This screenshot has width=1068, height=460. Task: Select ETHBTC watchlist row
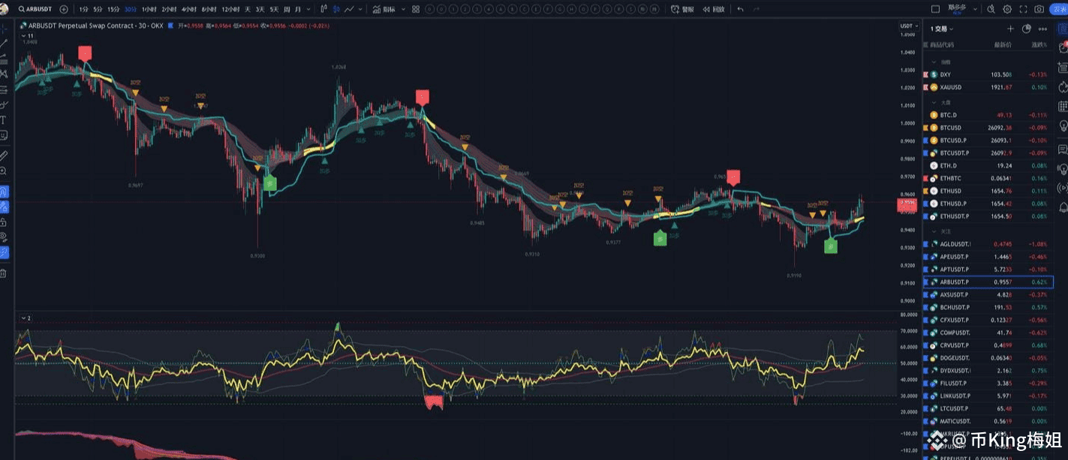988,178
